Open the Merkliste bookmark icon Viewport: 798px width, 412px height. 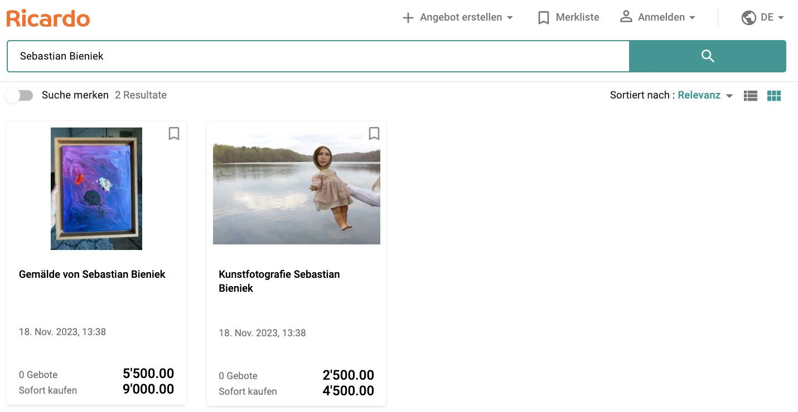click(x=543, y=17)
